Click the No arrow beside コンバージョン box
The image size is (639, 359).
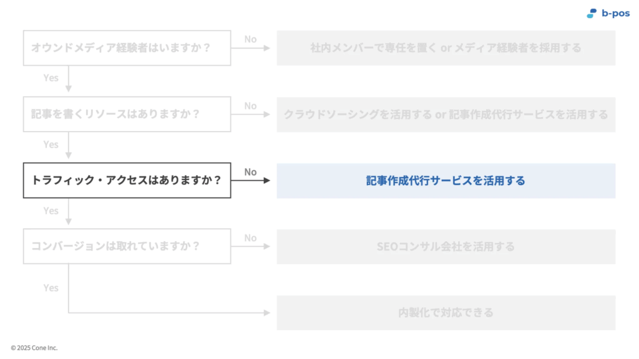pos(251,246)
